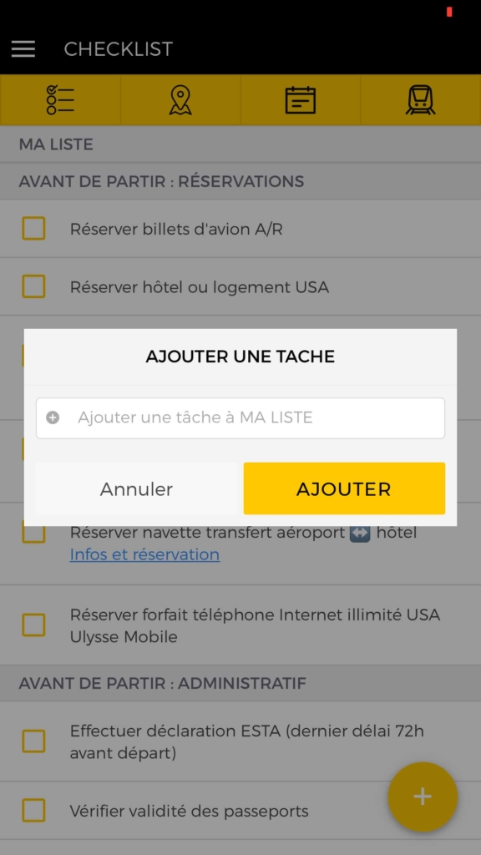Select the Réserver navette transfert aéroport task text
Viewport: 481px width, 855px height.
[242, 532]
